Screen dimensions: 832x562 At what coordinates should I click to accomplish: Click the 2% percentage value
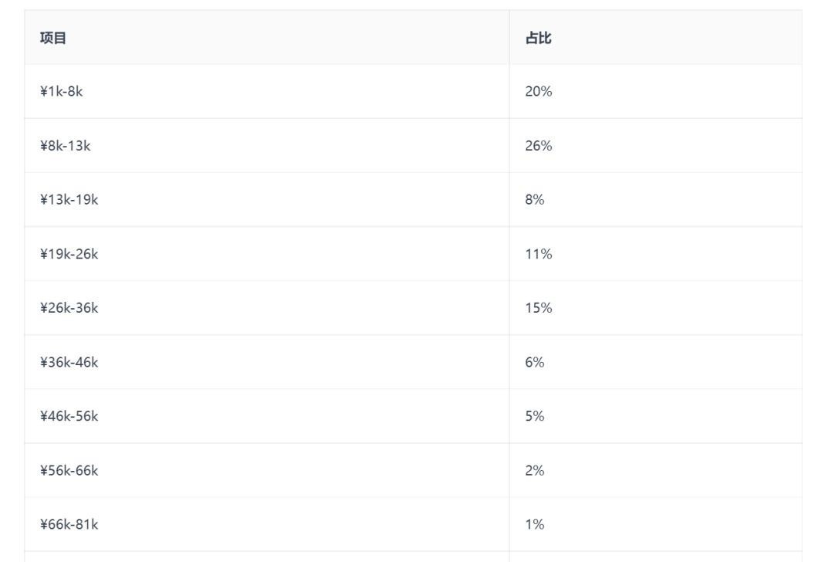point(535,470)
